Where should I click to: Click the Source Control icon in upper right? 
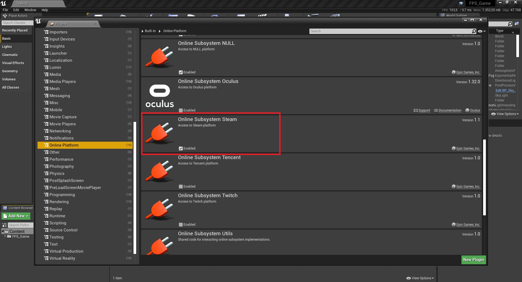pos(461,4)
